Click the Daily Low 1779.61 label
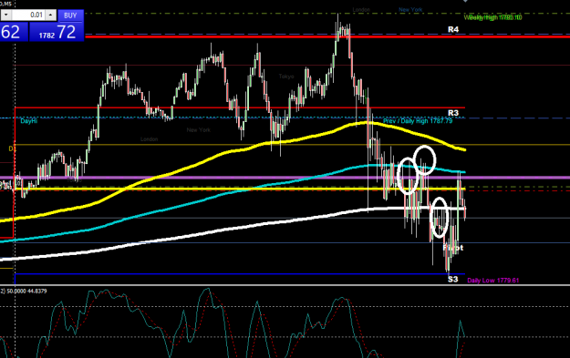 (x=492, y=281)
